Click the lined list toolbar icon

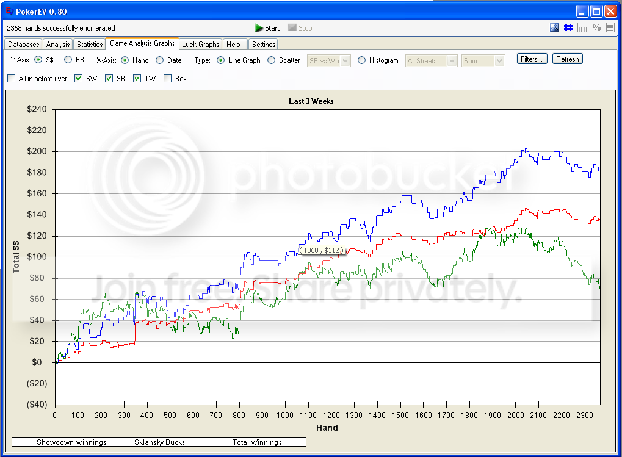pyautogui.click(x=610, y=27)
